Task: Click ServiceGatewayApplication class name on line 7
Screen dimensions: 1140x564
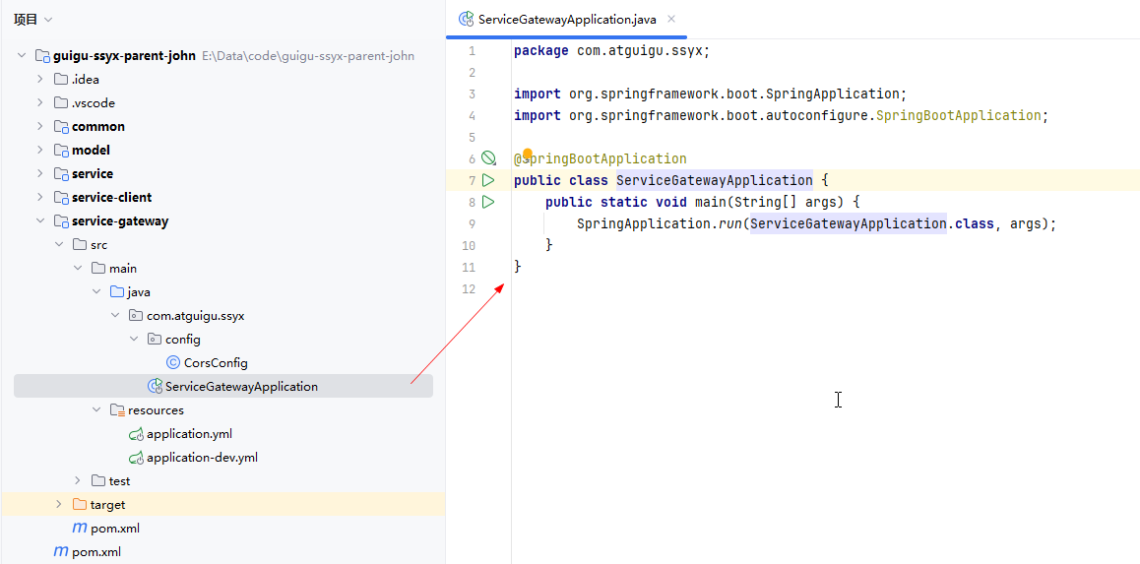Action: [x=714, y=180]
